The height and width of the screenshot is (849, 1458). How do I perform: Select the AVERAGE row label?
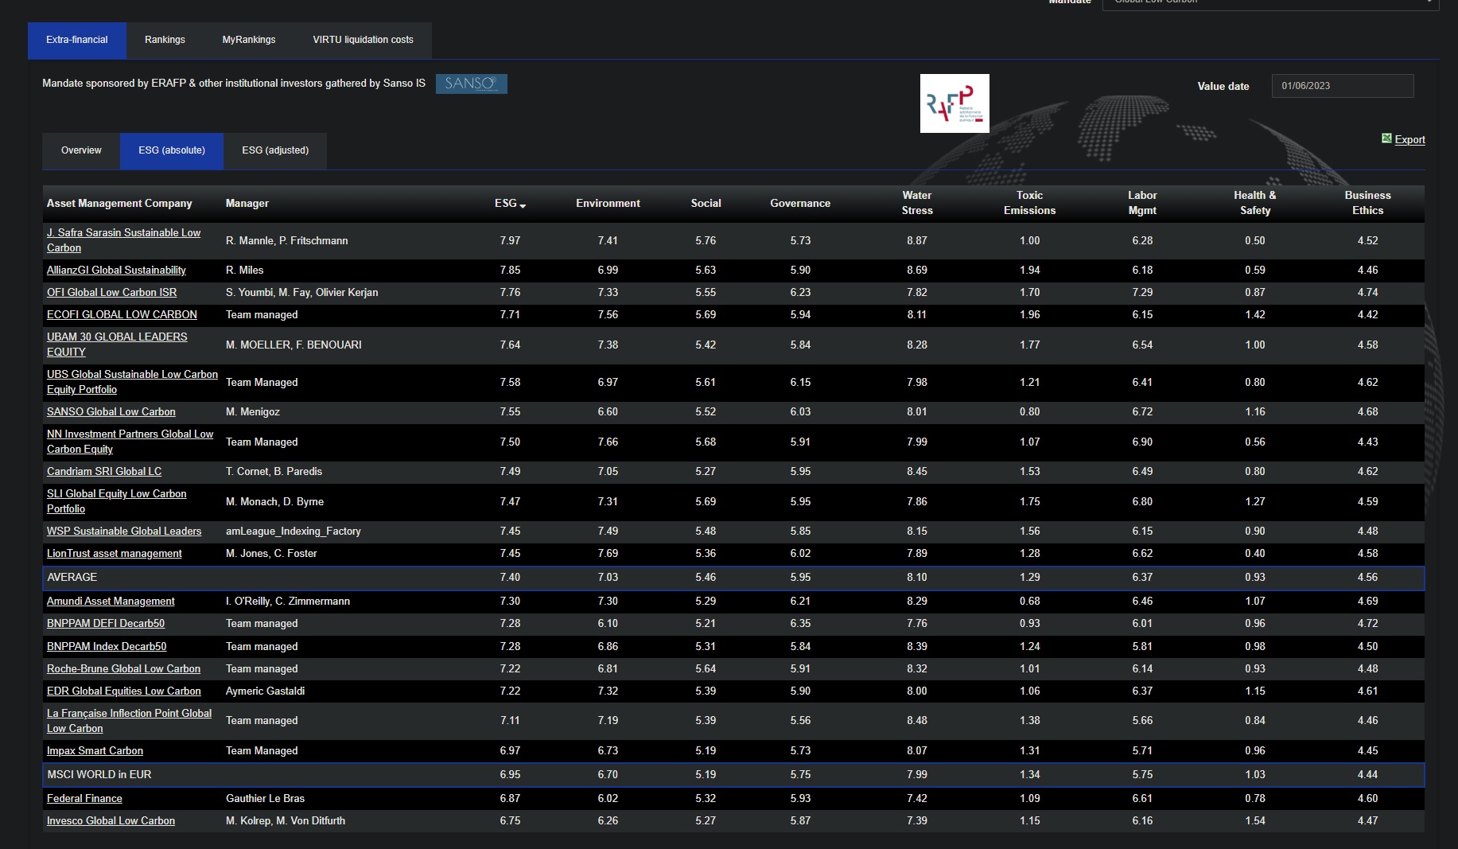coord(72,578)
